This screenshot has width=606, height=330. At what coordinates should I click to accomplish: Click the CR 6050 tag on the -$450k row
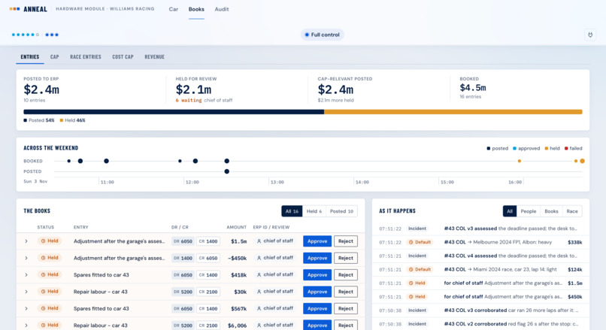[x=208, y=258]
